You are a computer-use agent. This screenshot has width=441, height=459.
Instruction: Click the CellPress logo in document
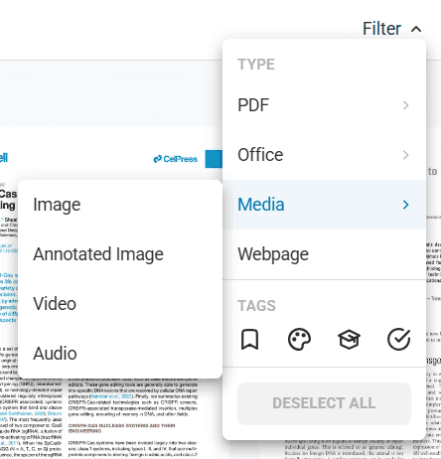click(x=176, y=159)
